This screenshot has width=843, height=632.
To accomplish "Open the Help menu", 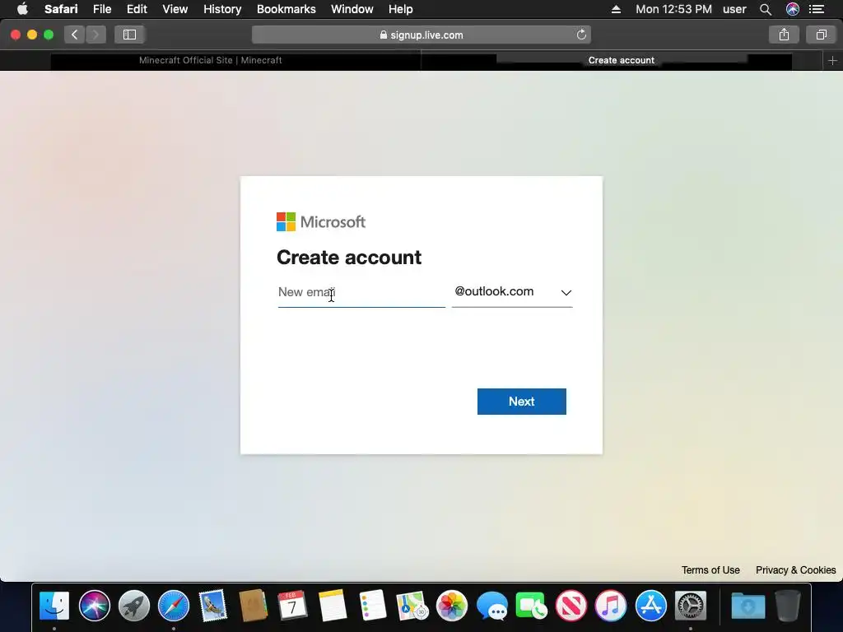I will tap(401, 9).
